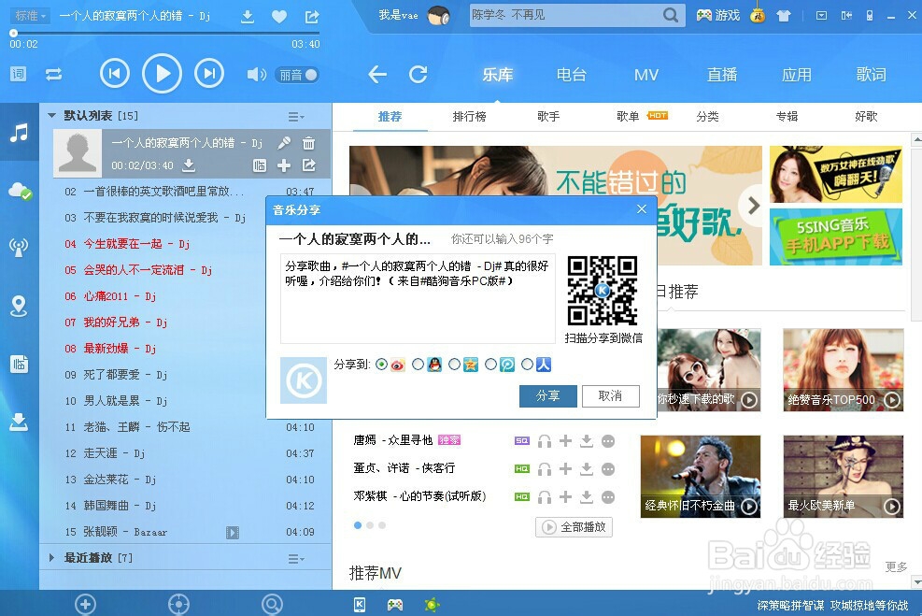Add 童贞、许诺 - 侠客行 with plus icon
The image size is (922, 616).
coord(565,468)
